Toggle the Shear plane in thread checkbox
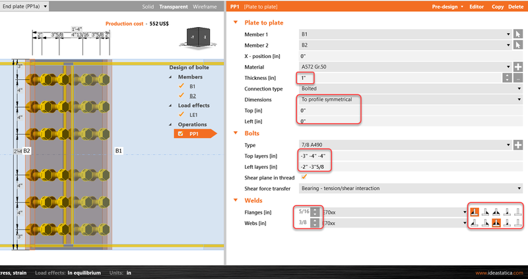 [x=304, y=177]
